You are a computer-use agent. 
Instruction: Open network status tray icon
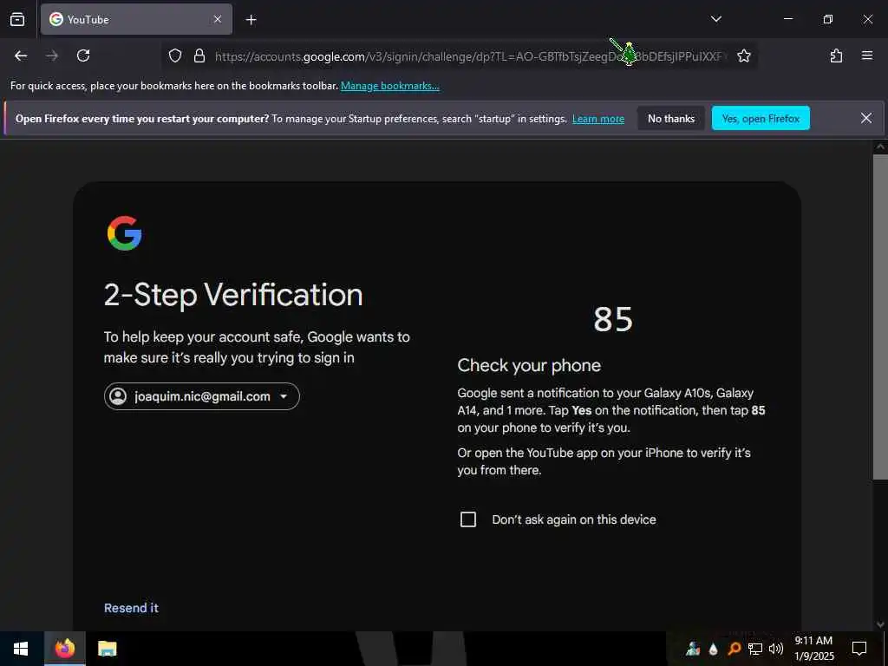click(x=755, y=649)
